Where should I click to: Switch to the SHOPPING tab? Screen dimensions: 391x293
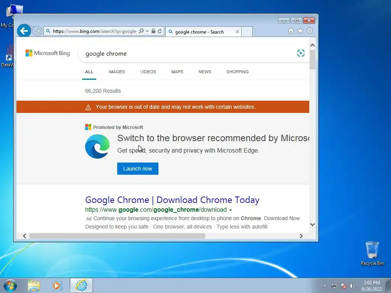(237, 72)
